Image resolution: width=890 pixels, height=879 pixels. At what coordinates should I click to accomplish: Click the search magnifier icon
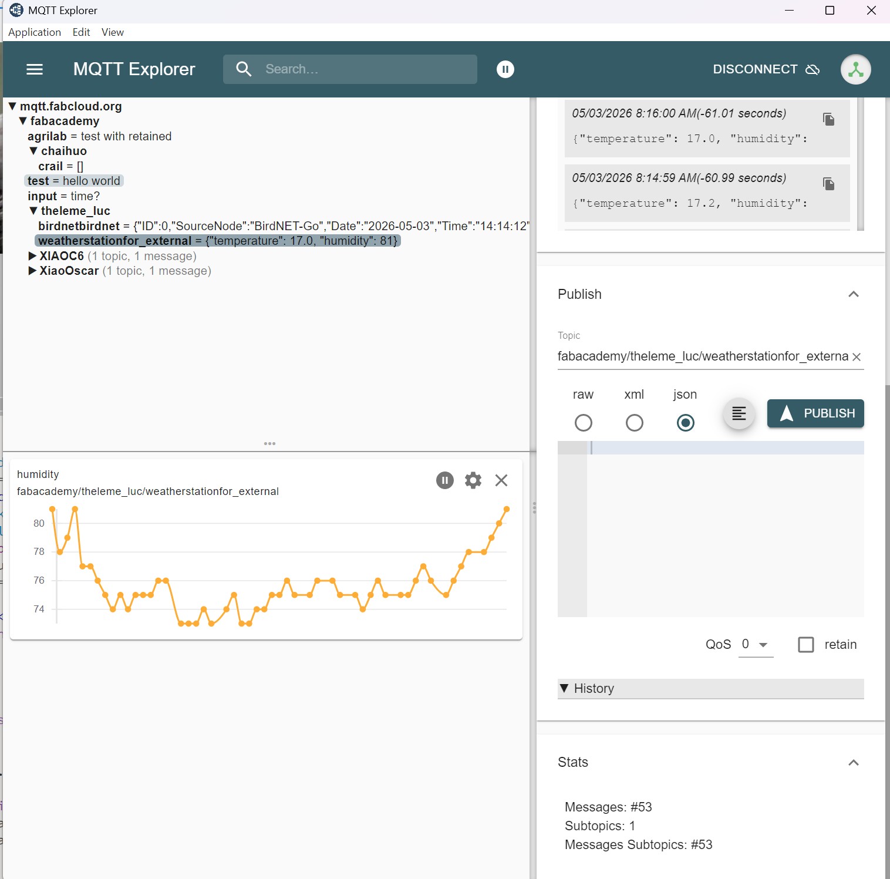(244, 69)
